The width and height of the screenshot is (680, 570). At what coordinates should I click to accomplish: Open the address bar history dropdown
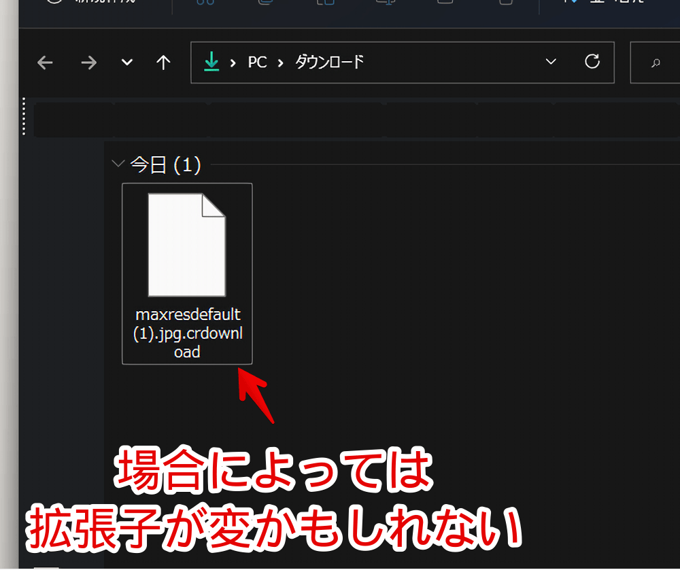551,63
